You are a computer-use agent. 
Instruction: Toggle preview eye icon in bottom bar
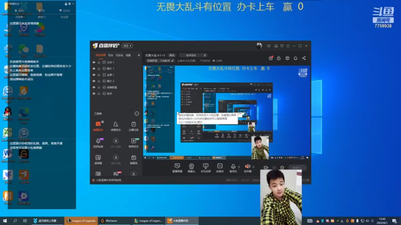(274, 167)
